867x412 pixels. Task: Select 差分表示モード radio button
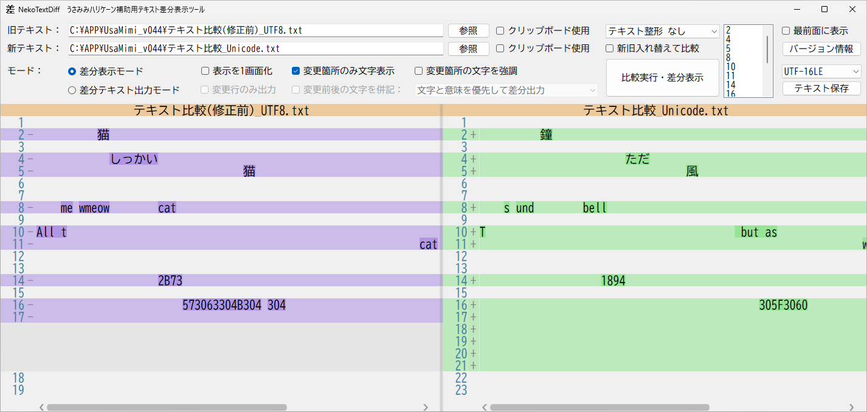[x=72, y=72]
